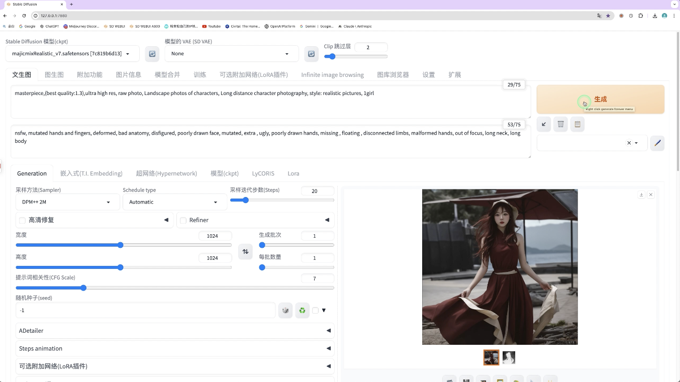Viewport: 680px width, 382px height.
Task: Click the seed input field showing -1
Action: click(146, 311)
